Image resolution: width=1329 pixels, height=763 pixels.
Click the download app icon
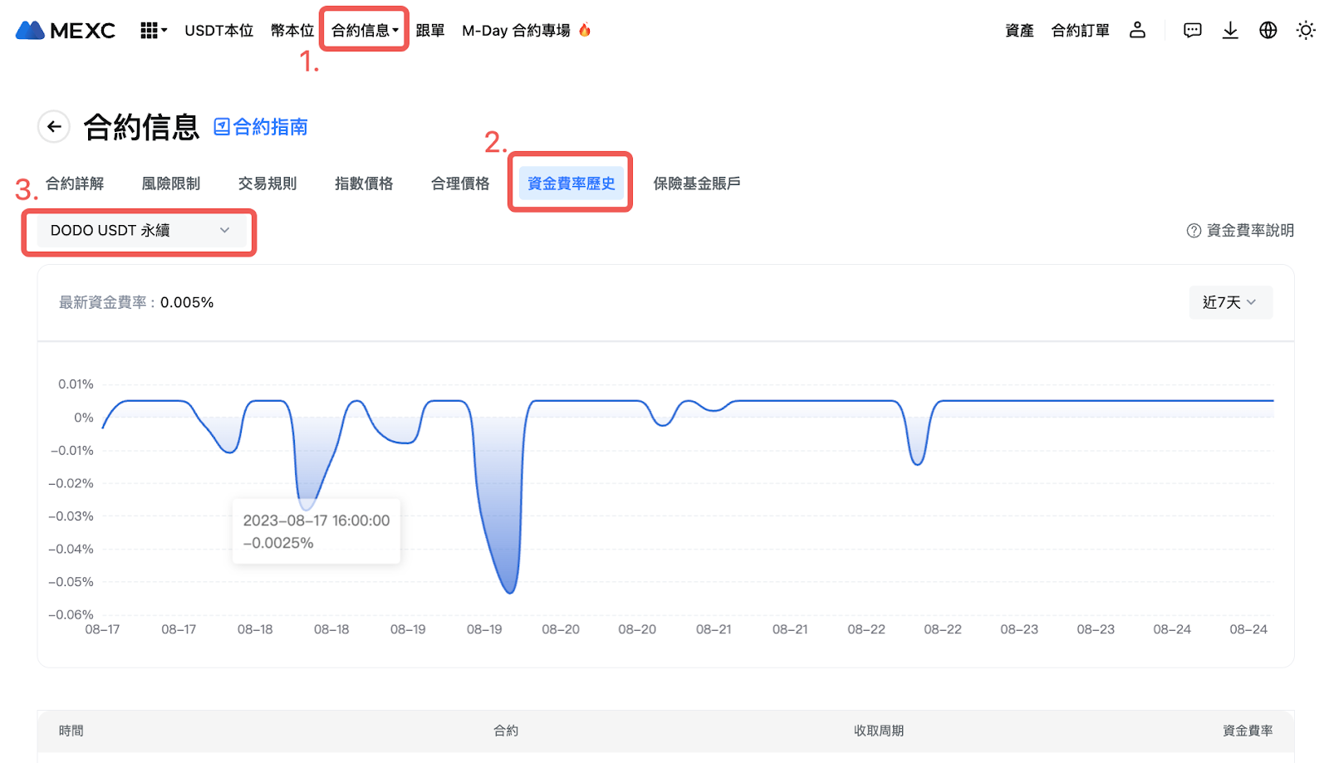tap(1230, 31)
